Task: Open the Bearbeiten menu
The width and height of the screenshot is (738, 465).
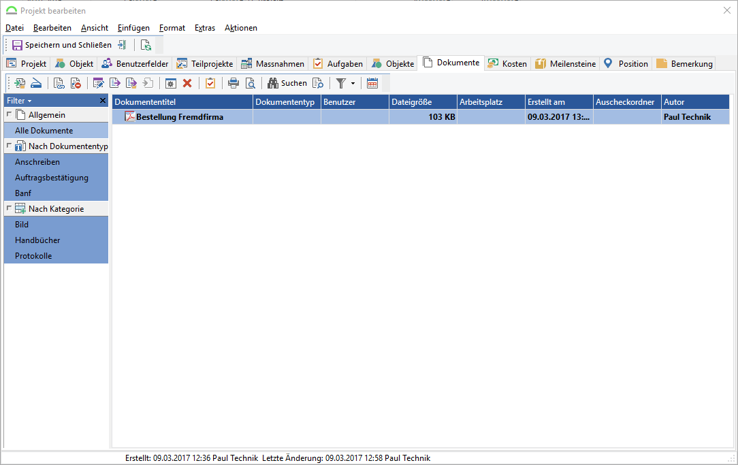Action: tap(52, 28)
